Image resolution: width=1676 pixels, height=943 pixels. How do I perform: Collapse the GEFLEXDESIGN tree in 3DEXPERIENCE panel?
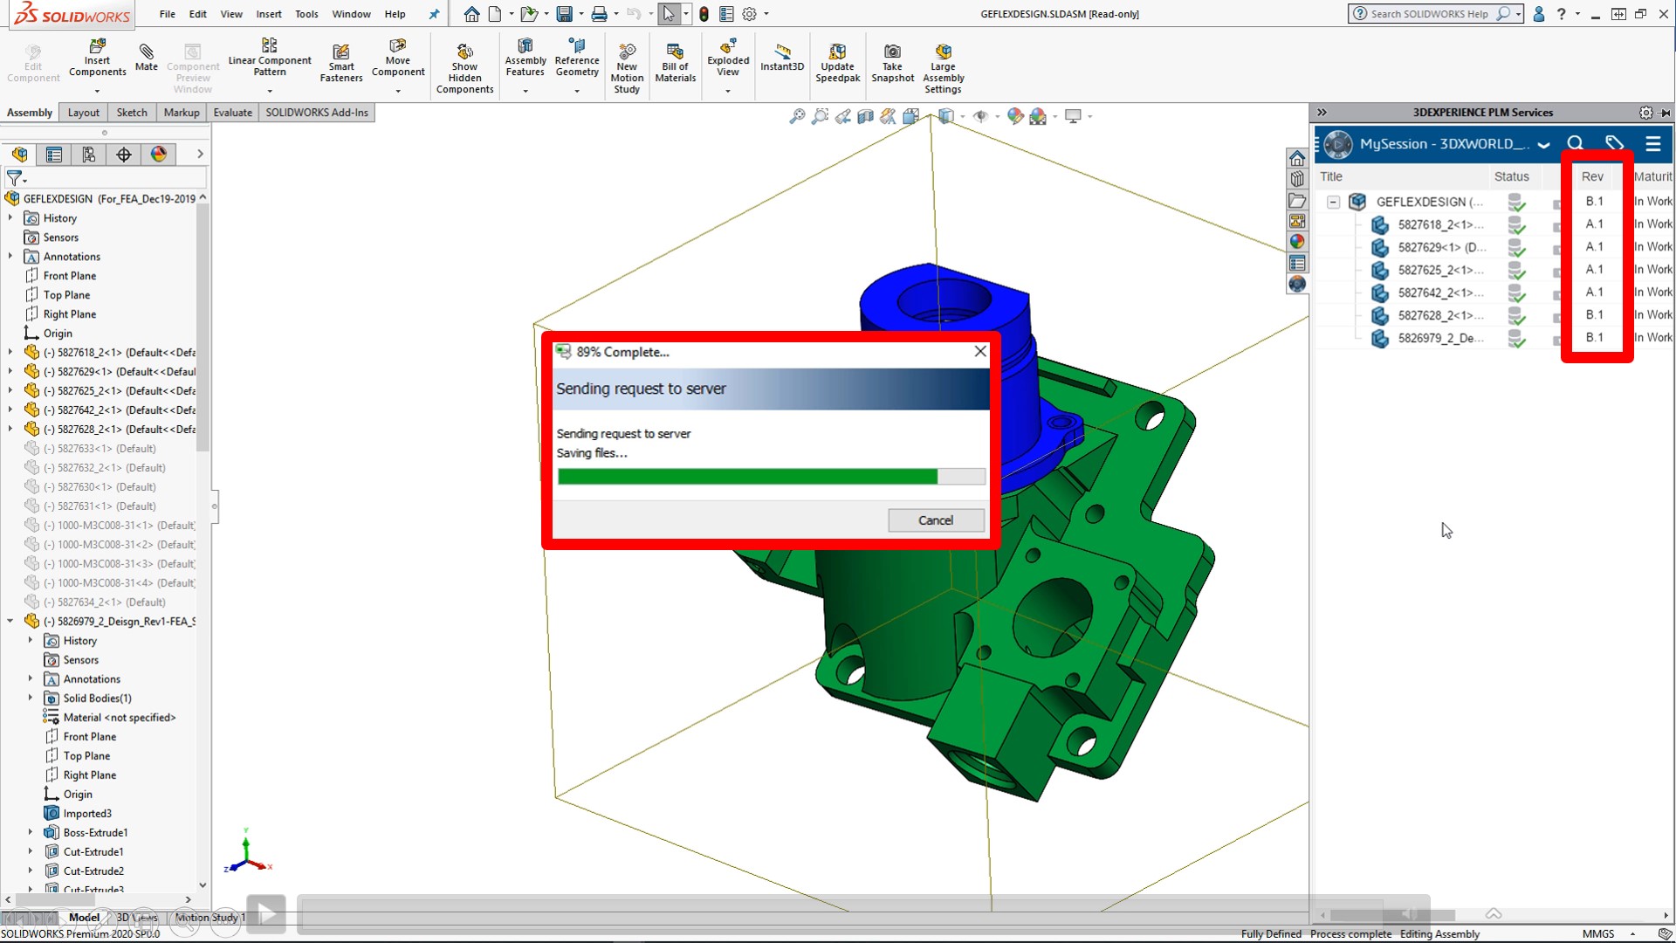coord(1333,200)
